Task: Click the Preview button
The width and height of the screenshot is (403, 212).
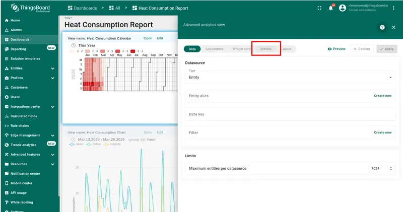Action: pos(337,49)
